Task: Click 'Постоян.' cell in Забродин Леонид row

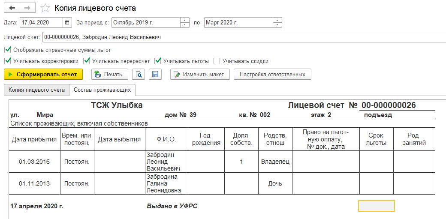Action: point(77,162)
